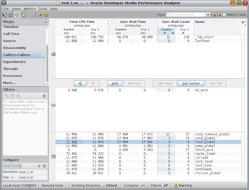The width and height of the screenshot is (249, 190).
Task: Click the open experiment folder icon
Action: click(11, 15)
